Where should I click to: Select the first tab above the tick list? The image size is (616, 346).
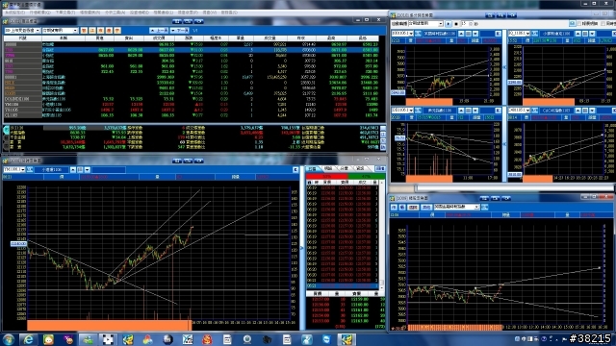[313, 168]
